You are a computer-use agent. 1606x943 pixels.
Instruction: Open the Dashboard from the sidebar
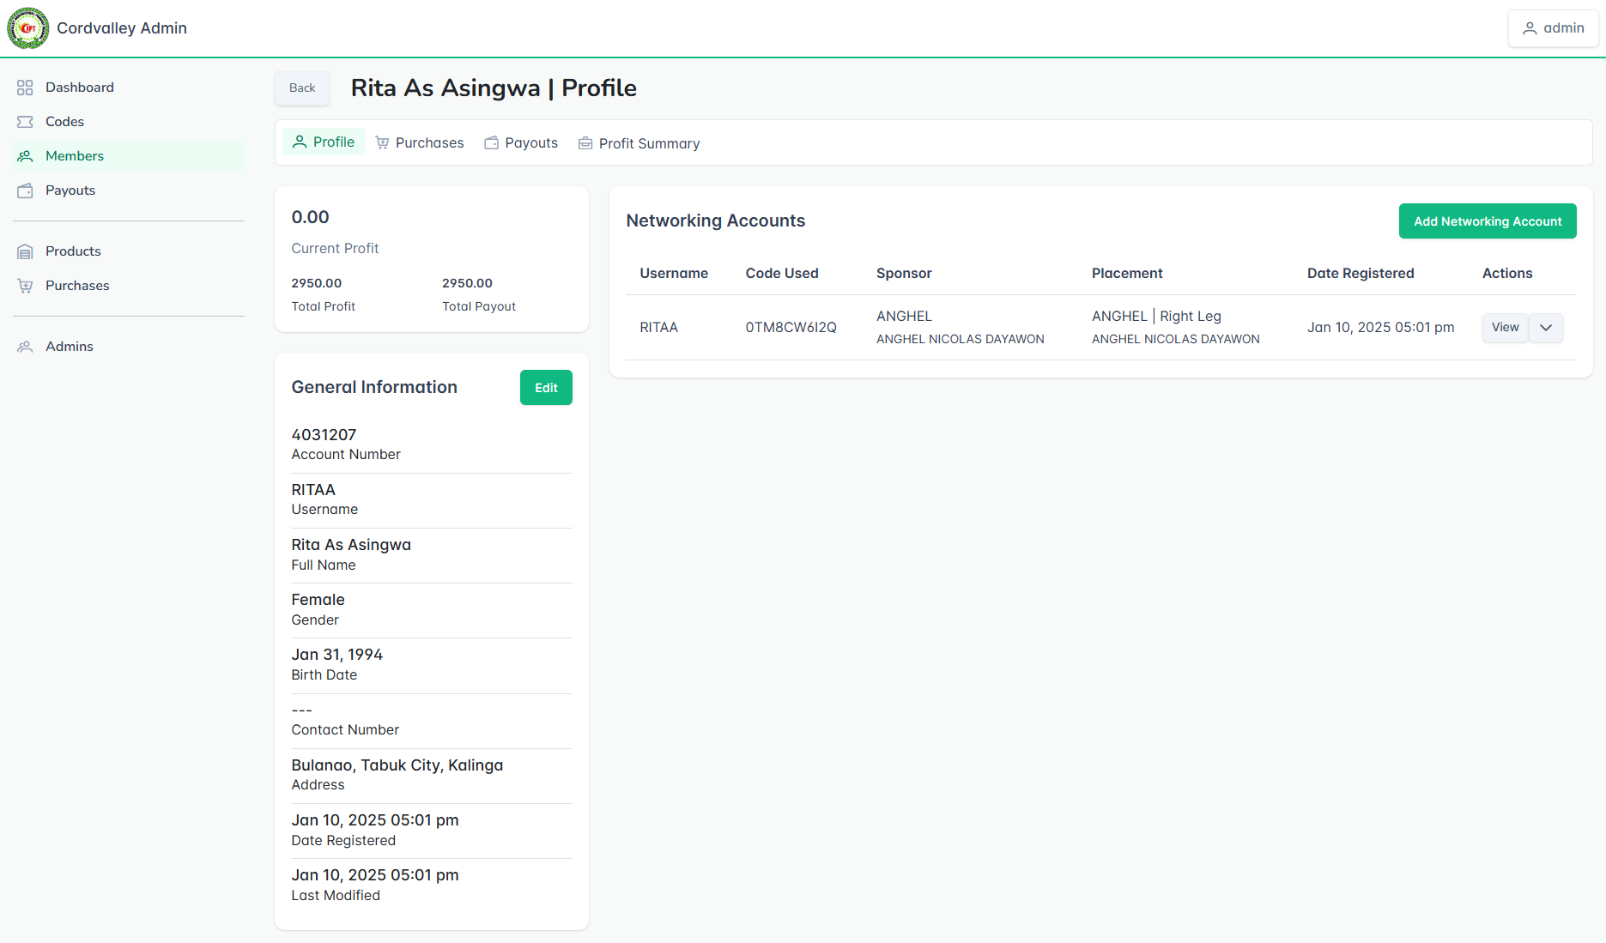(24, 87)
